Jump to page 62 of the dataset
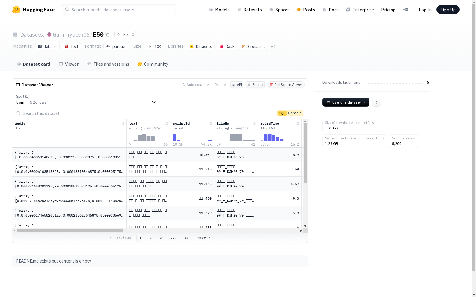The width and height of the screenshot is (476, 297). pos(187,238)
